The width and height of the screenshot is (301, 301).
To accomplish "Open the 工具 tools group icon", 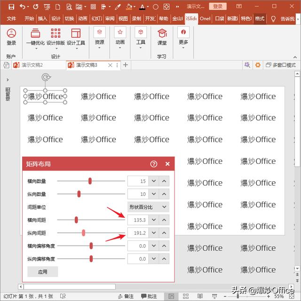I will [141, 38].
